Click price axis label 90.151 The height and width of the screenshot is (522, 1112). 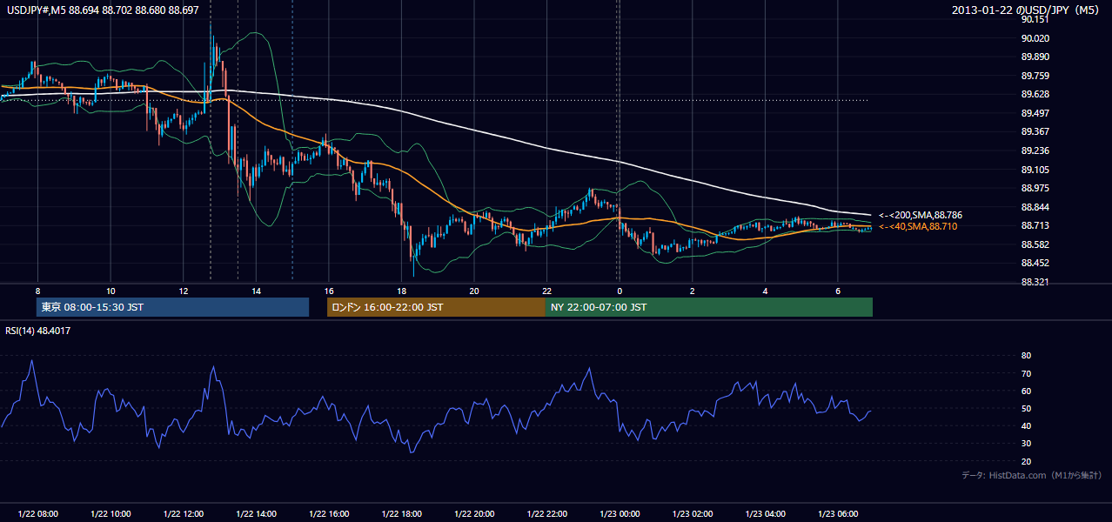tap(1034, 19)
